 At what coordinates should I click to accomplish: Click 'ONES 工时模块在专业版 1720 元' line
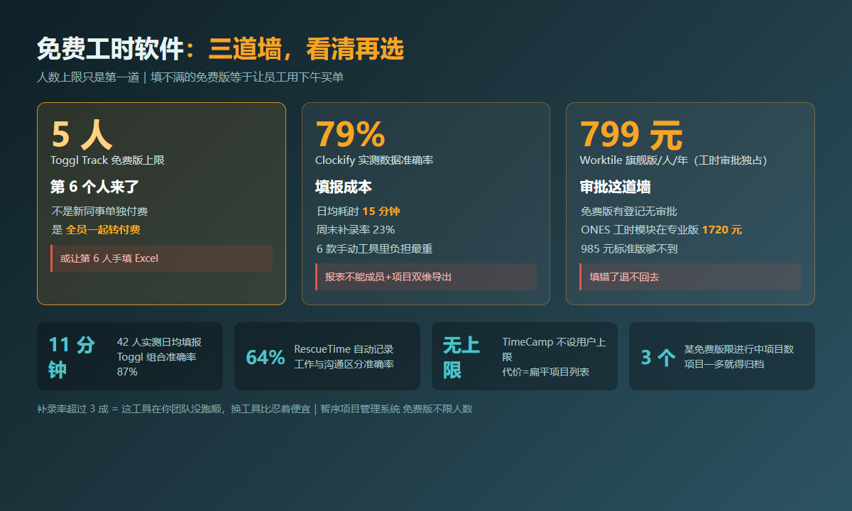662,229
